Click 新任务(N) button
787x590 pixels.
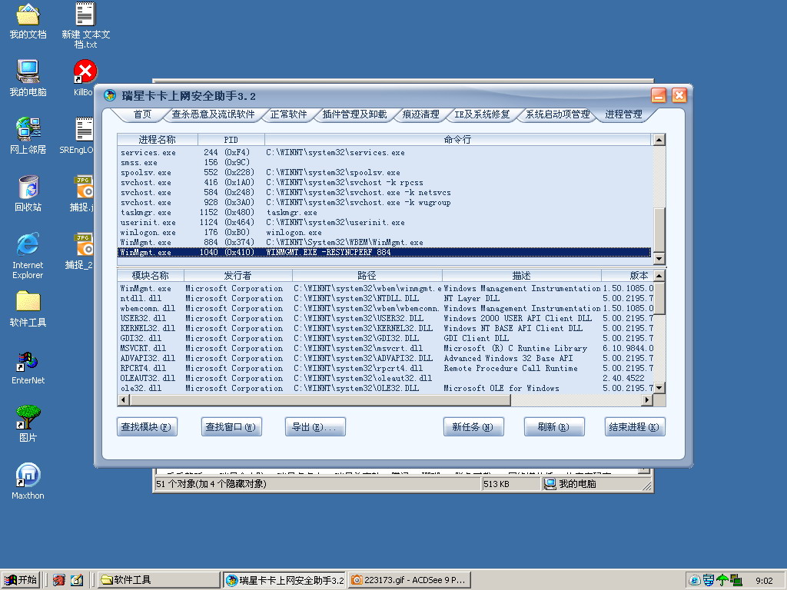[x=473, y=427]
